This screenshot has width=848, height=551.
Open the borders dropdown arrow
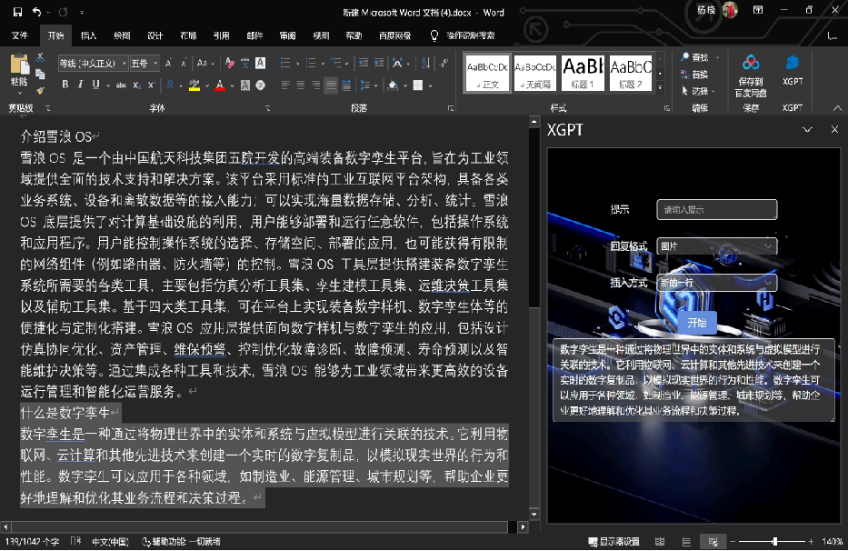431,85
